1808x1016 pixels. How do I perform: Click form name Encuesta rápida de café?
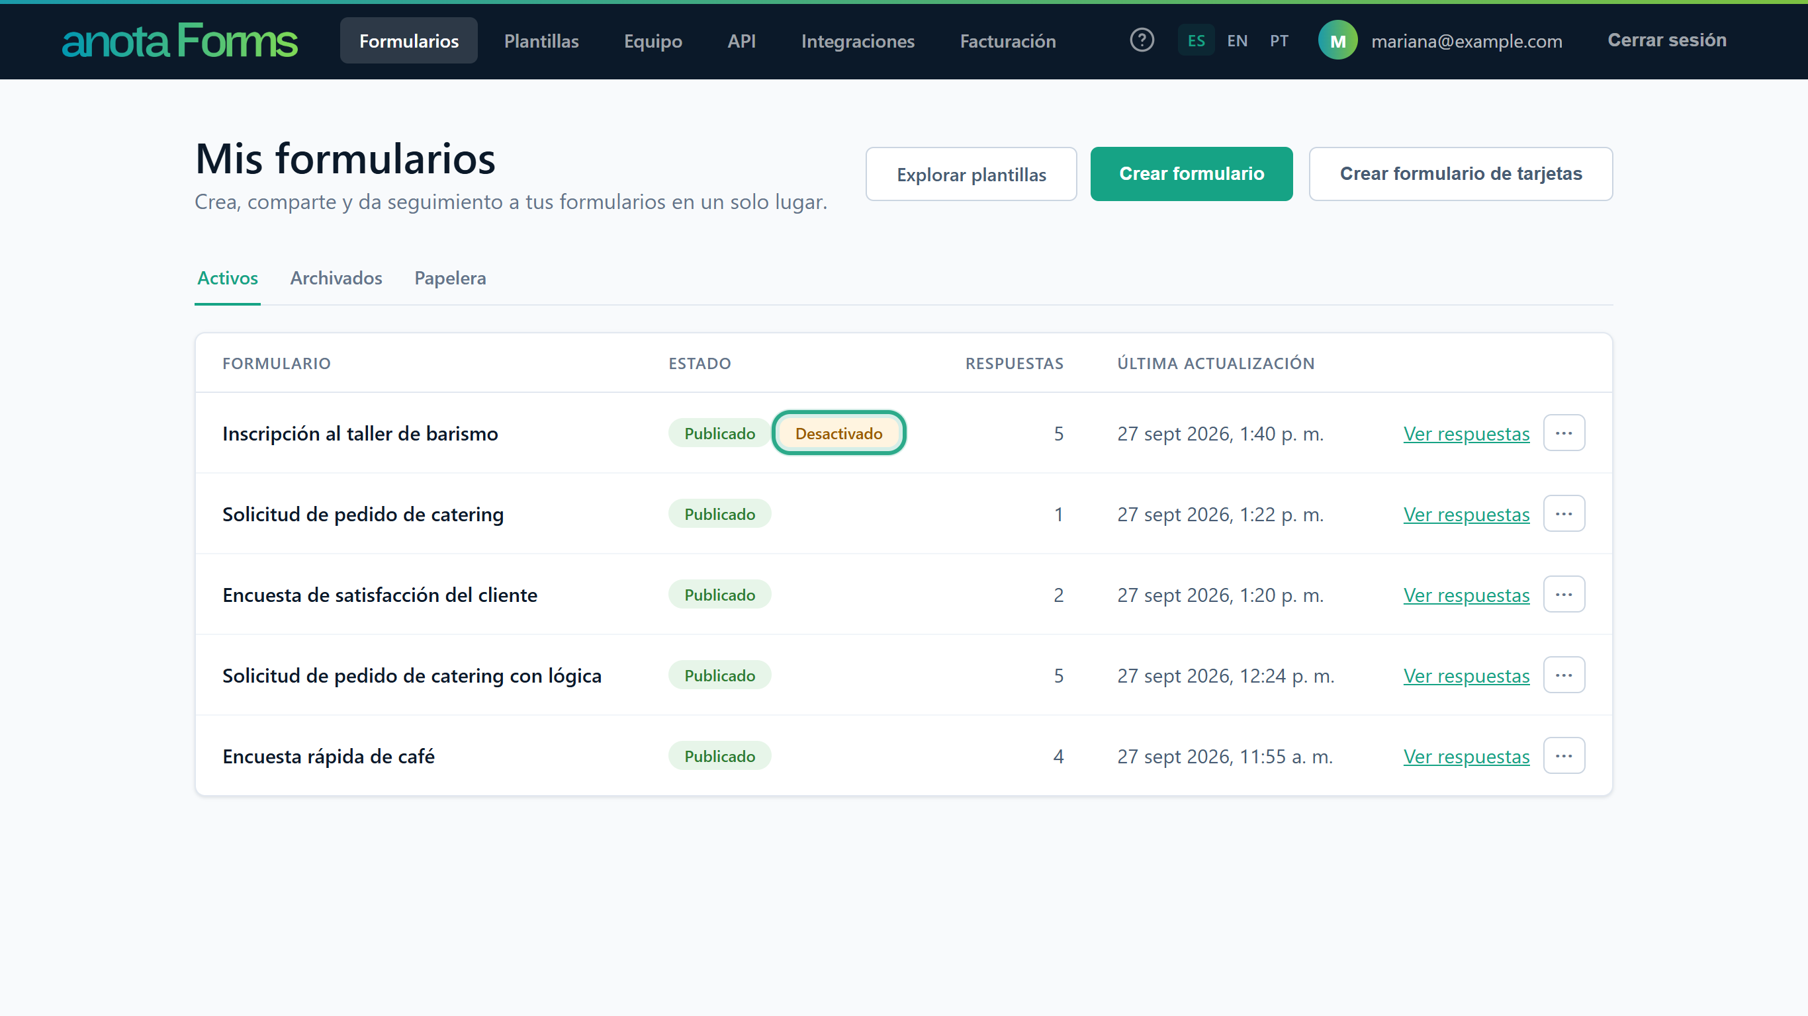point(328,757)
